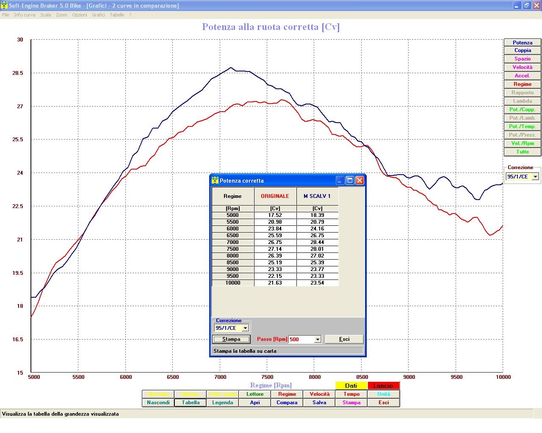Open the Info curva menu

(x=25, y=15)
